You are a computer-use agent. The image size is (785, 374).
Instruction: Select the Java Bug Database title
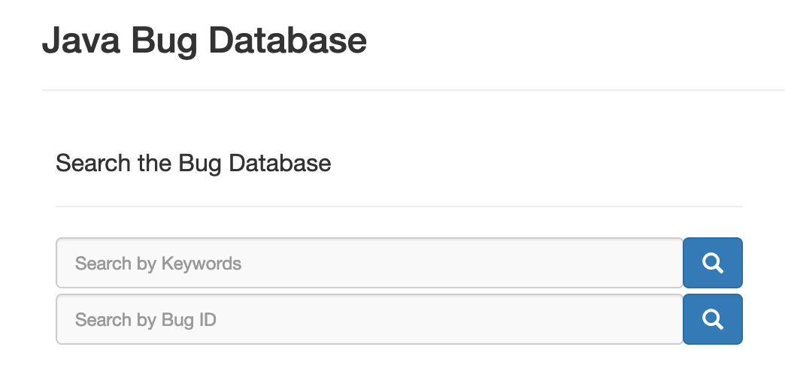click(x=205, y=41)
